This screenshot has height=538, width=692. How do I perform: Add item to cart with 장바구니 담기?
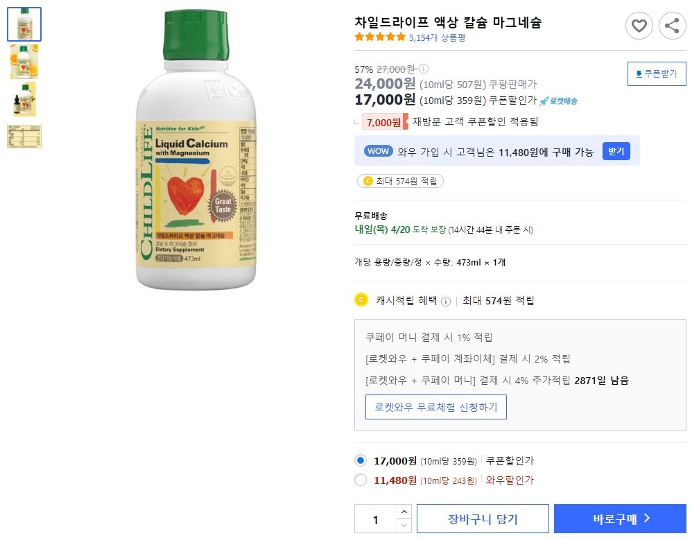tap(483, 518)
